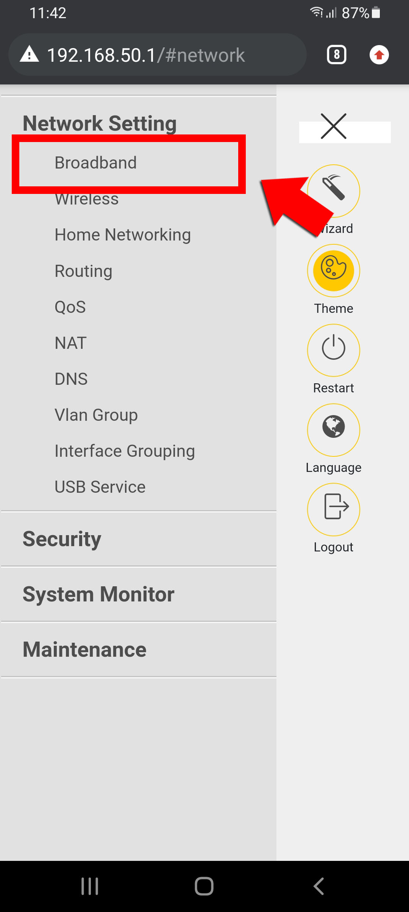The height and width of the screenshot is (912, 409).
Task: Expand the System Monitor section
Action: pyautogui.click(x=98, y=594)
